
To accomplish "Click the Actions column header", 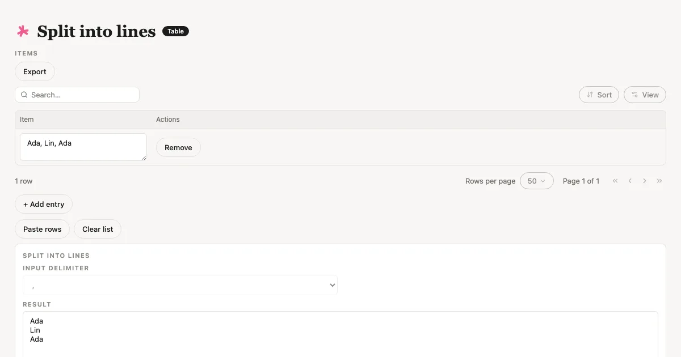I will [168, 120].
